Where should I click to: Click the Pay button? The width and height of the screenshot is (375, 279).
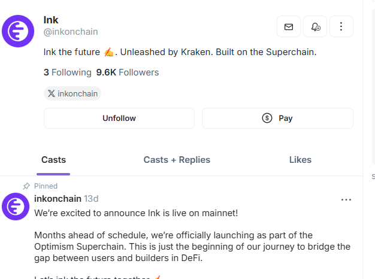click(278, 118)
